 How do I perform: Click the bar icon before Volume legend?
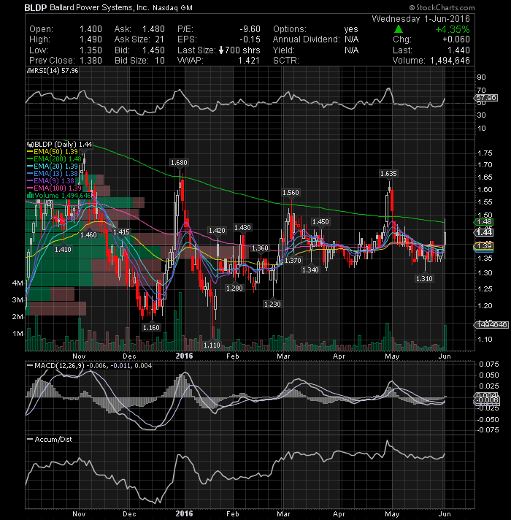[30, 195]
